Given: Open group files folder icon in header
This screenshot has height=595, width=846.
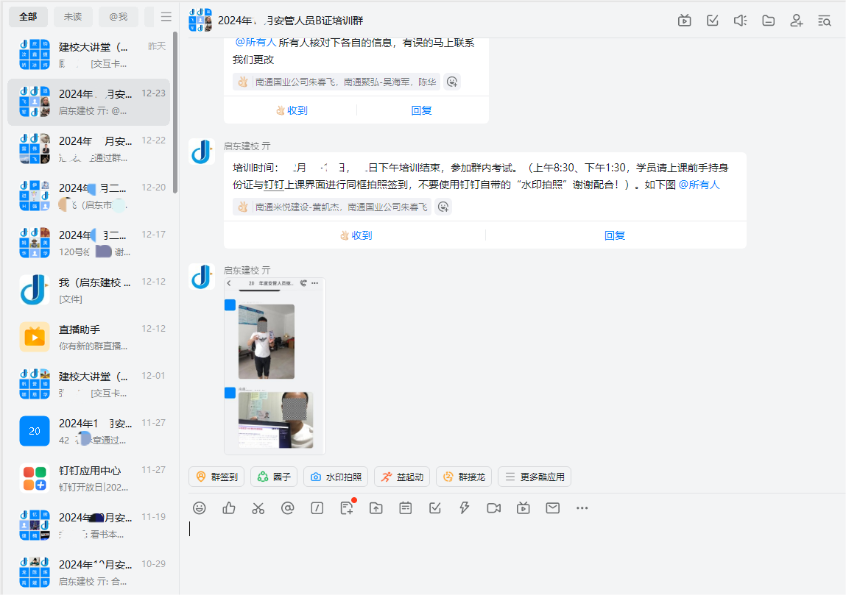Looking at the screenshot, I should click(768, 21).
